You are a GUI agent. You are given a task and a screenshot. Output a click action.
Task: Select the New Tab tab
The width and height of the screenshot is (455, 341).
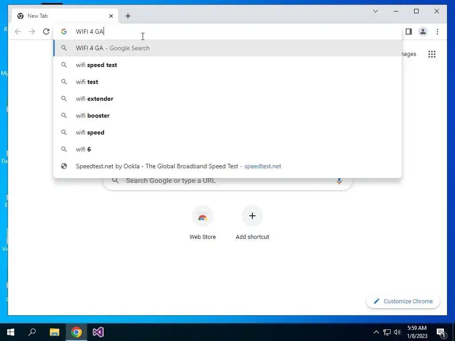(65, 16)
